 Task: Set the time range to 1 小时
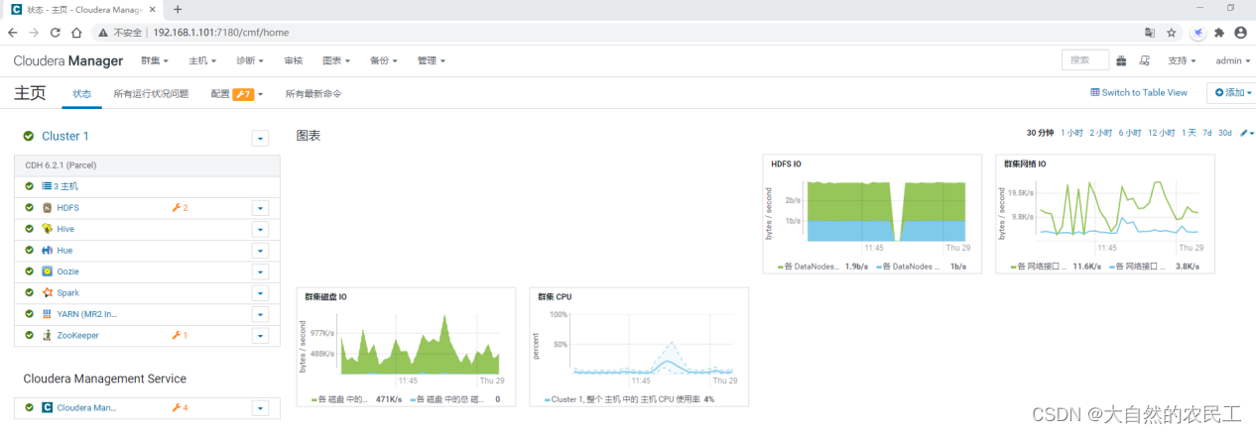pos(1071,133)
